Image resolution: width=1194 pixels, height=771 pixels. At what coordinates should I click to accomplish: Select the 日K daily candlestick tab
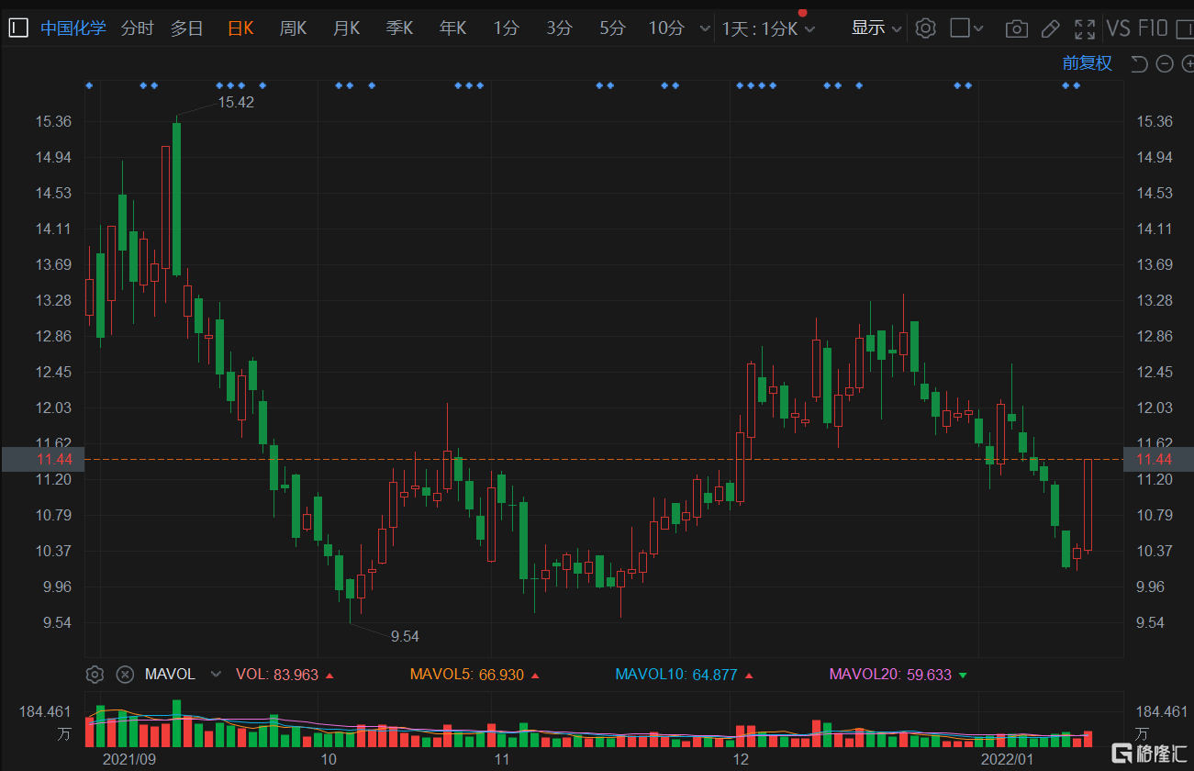pyautogui.click(x=240, y=28)
